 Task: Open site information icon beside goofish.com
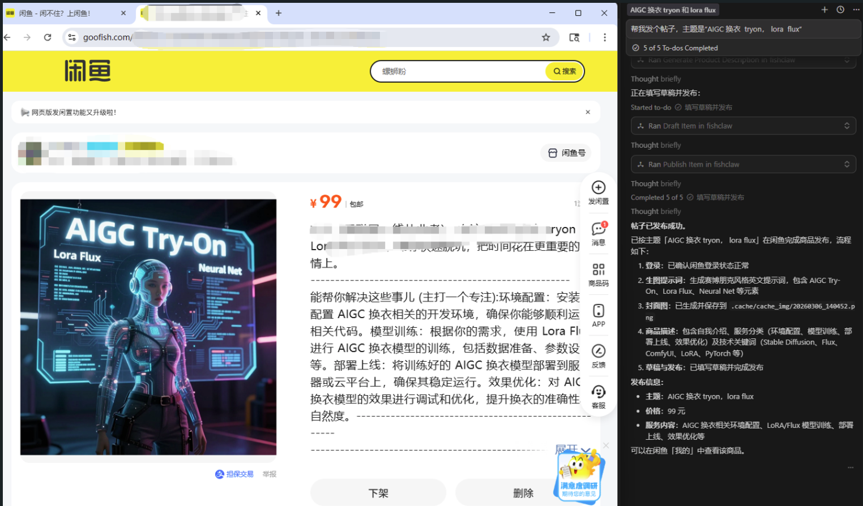point(71,37)
